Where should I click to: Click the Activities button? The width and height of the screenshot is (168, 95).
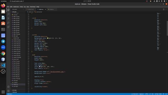[x=4, y=1]
